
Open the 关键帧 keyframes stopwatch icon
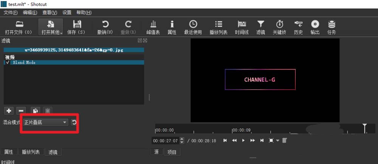(279, 25)
